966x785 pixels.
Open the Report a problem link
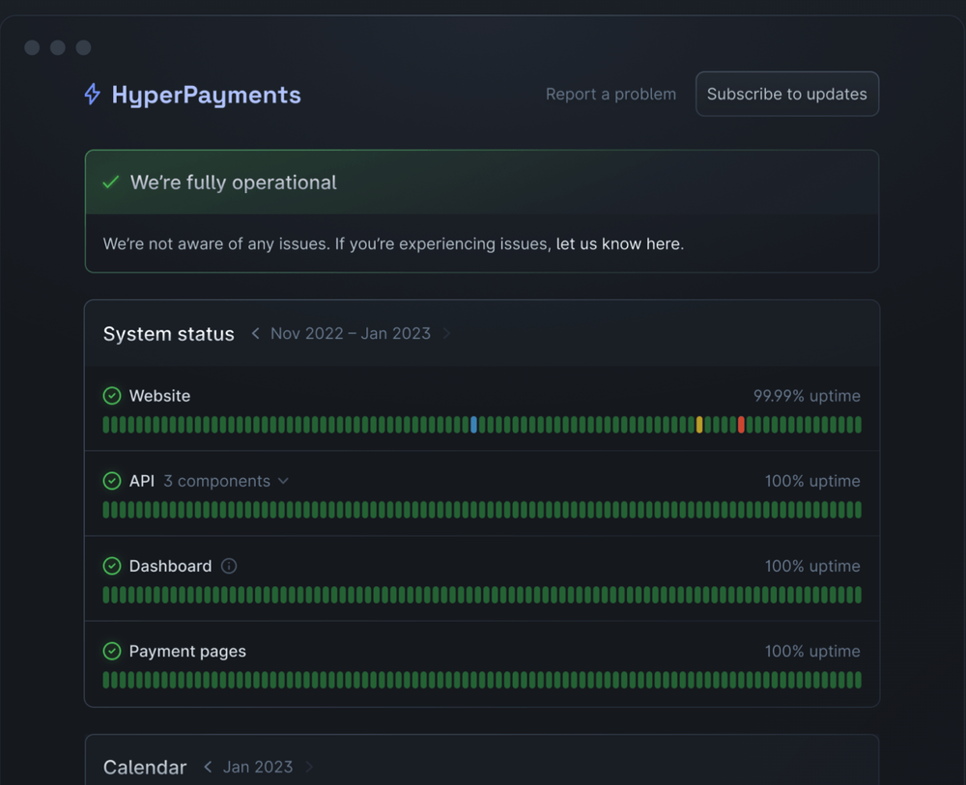point(611,94)
